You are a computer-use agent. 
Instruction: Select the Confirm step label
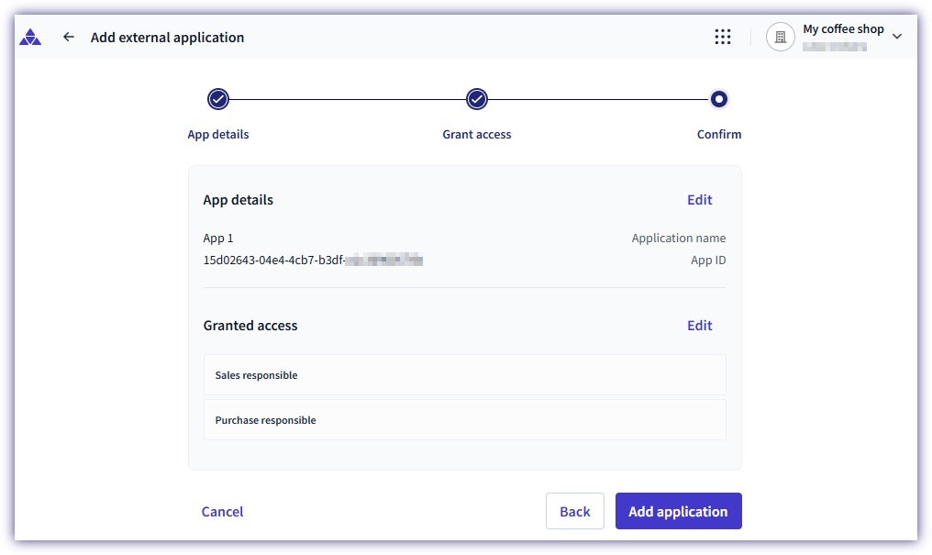point(719,134)
